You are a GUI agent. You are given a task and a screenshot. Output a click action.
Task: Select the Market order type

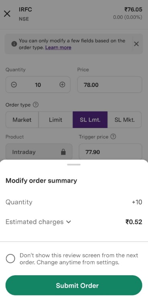pyautogui.click(x=22, y=120)
